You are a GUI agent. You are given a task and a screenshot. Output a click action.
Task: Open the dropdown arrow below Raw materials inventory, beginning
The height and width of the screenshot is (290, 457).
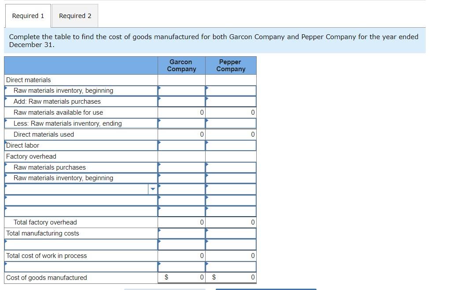pyautogui.click(x=152, y=189)
